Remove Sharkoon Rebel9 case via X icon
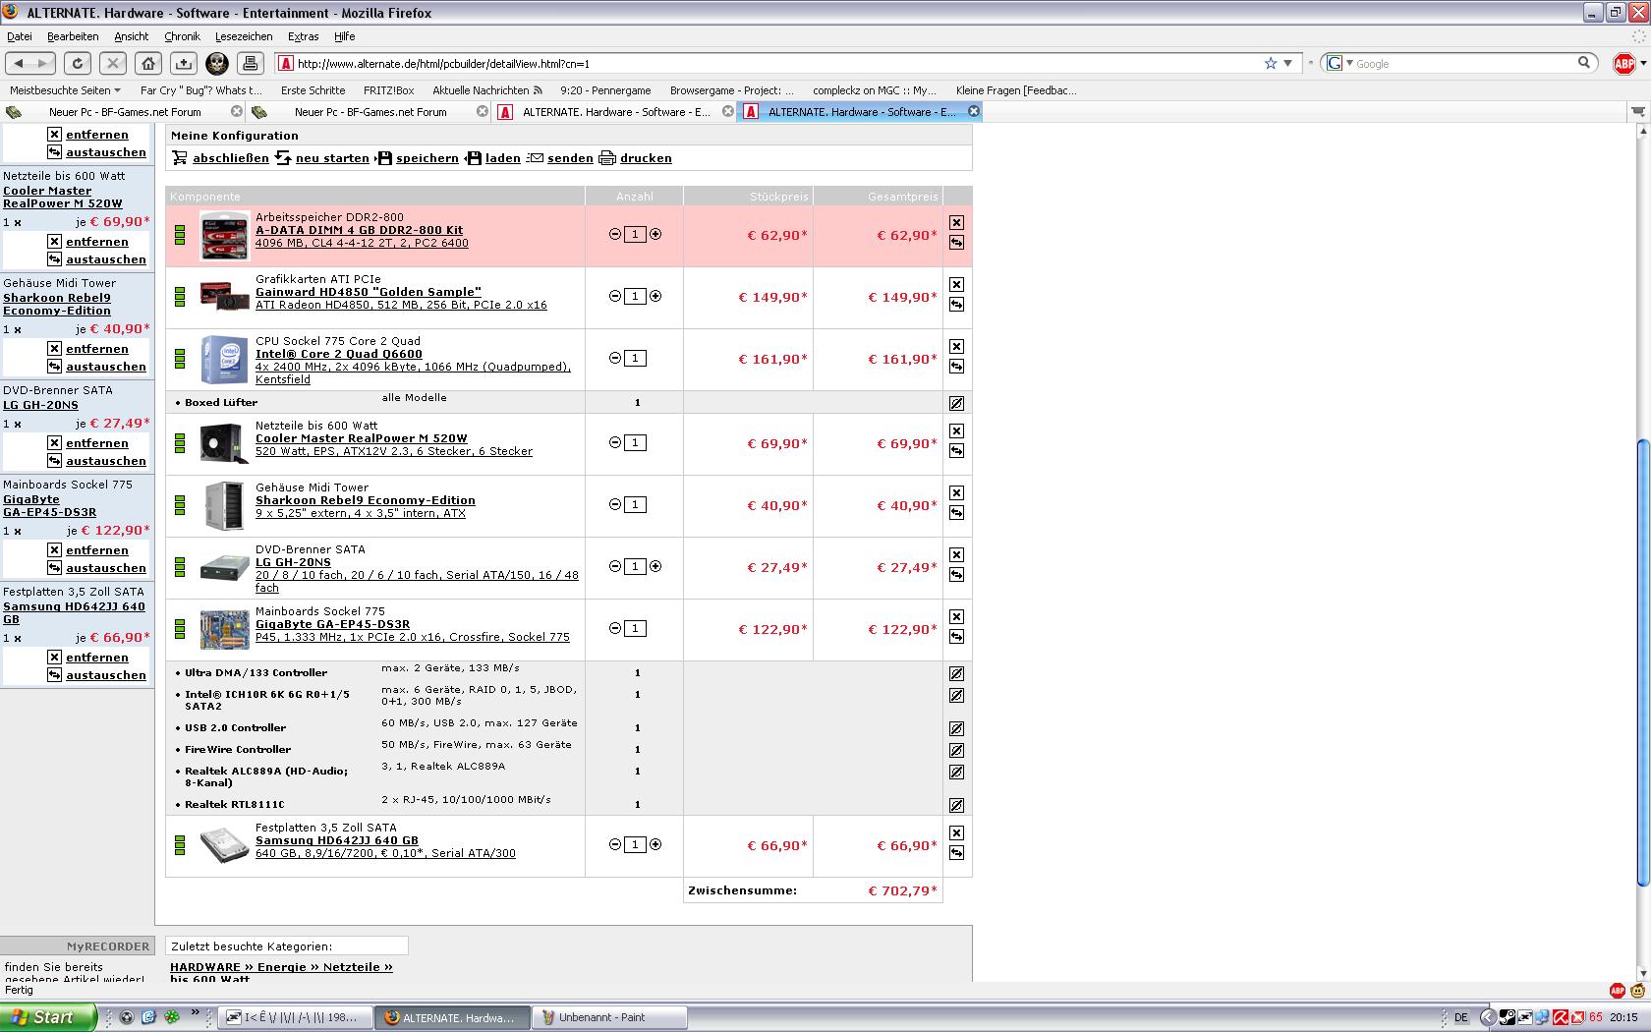The height and width of the screenshot is (1032, 1651). [x=956, y=493]
